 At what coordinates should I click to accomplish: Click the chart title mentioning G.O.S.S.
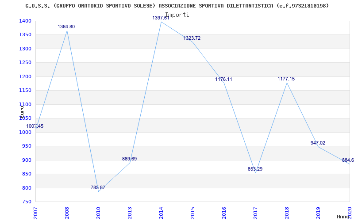point(177,6)
